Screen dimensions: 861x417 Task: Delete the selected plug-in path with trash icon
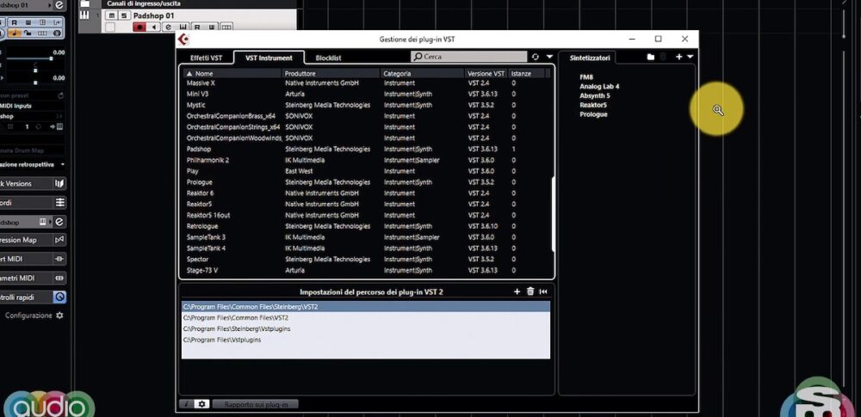pyautogui.click(x=530, y=292)
